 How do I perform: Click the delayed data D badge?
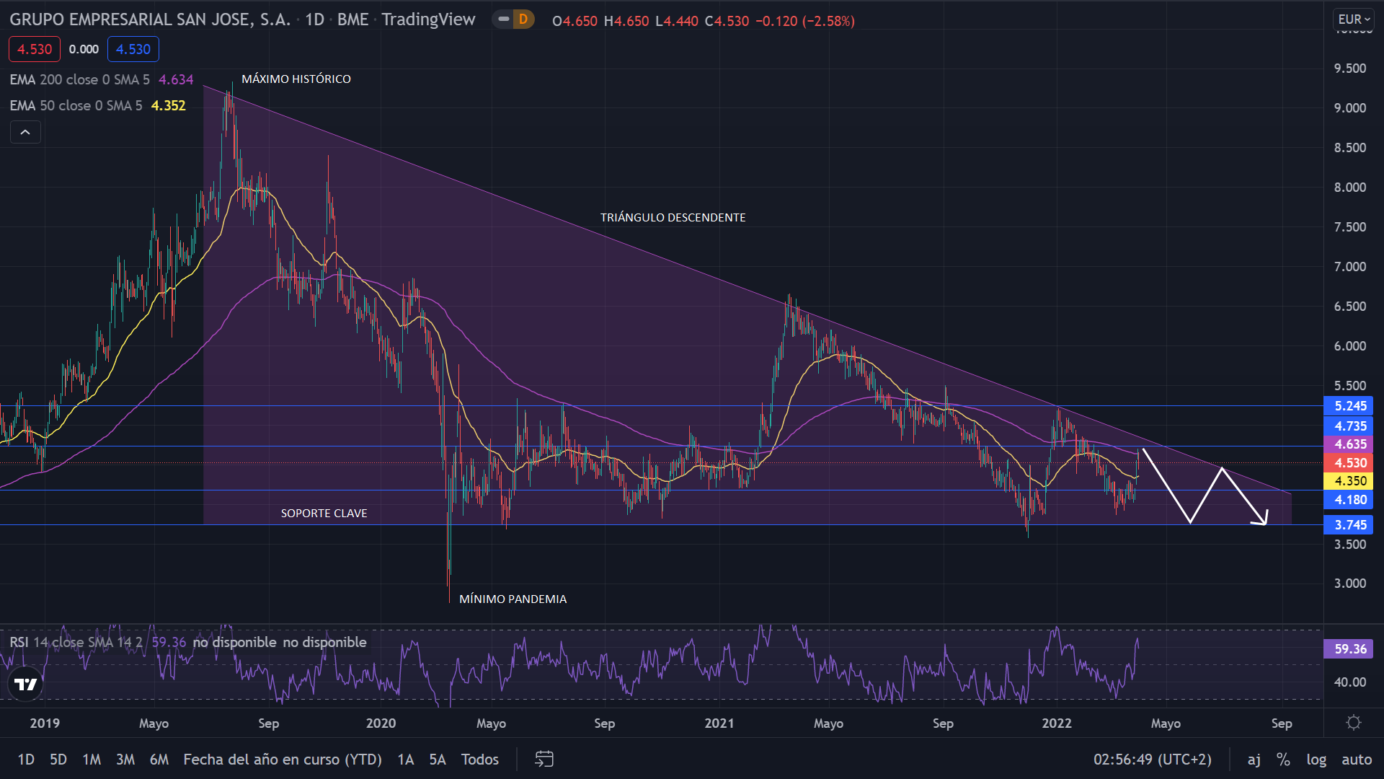click(x=523, y=19)
